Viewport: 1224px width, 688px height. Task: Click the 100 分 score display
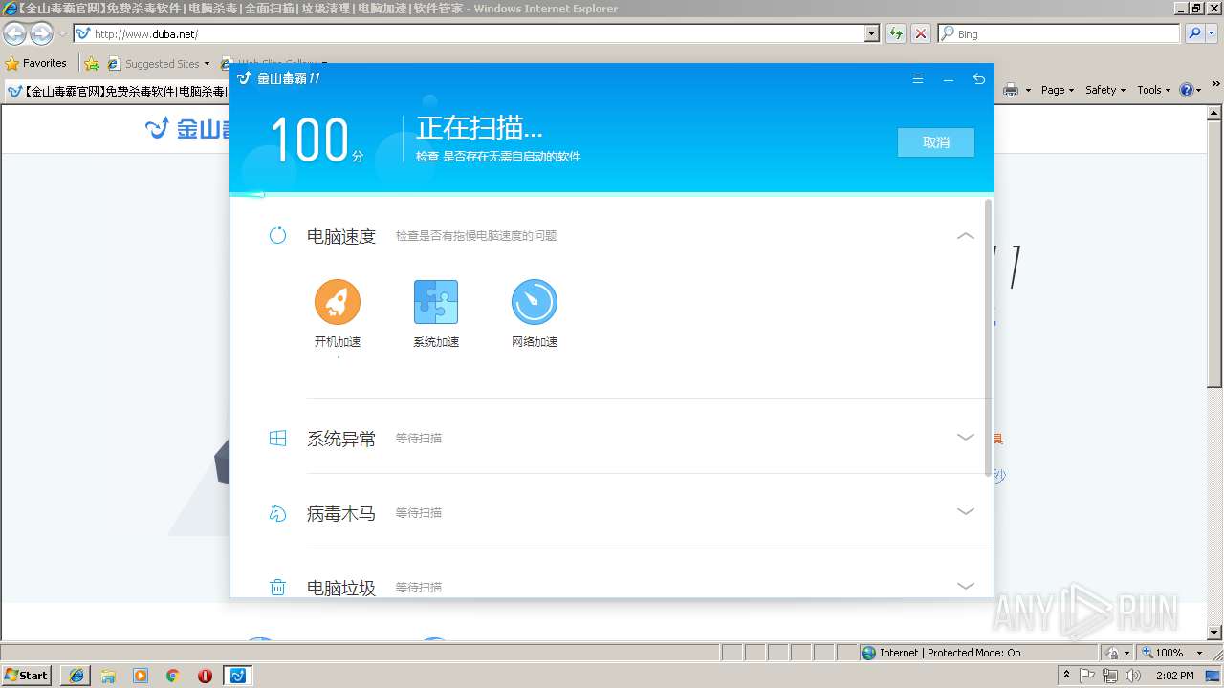[317, 140]
